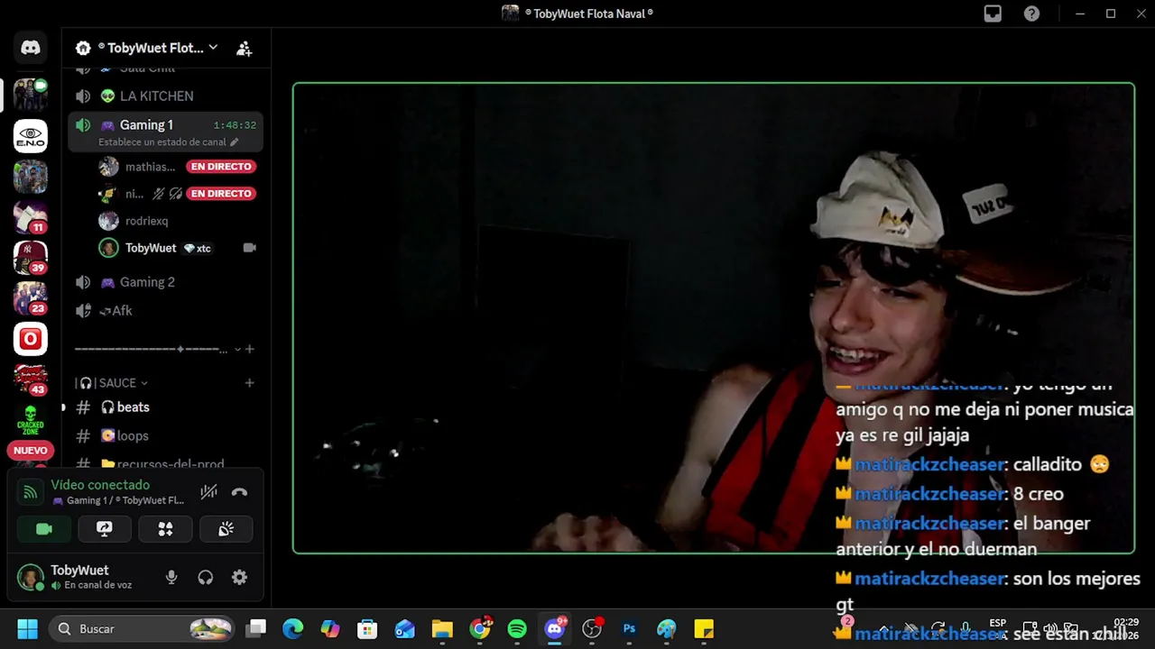Open the Cracked Zone server icon
This screenshot has height=649, width=1155.
[x=31, y=420]
